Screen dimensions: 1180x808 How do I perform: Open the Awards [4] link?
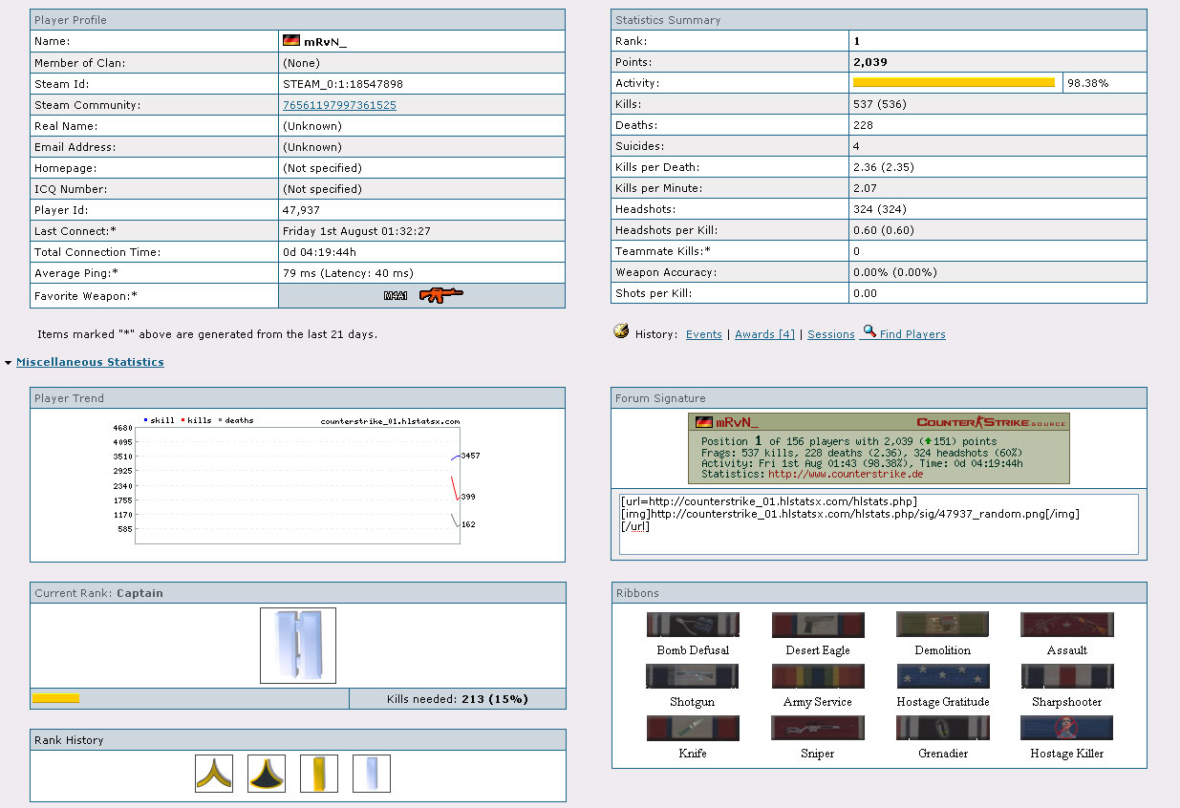pyautogui.click(x=764, y=334)
